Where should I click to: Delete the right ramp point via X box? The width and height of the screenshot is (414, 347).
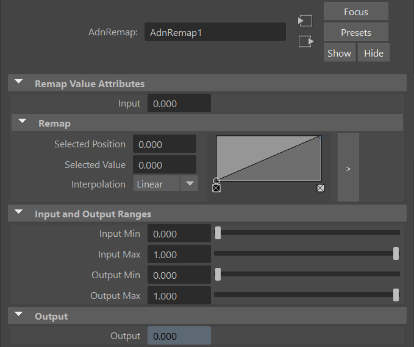tap(321, 188)
